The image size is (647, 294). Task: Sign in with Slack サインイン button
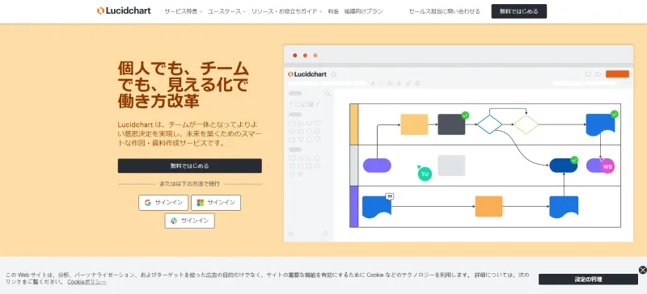tap(190, 220)
